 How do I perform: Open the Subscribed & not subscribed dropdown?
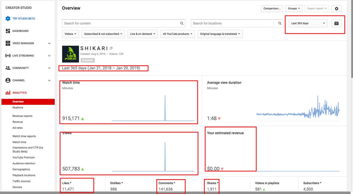(103, 34)
